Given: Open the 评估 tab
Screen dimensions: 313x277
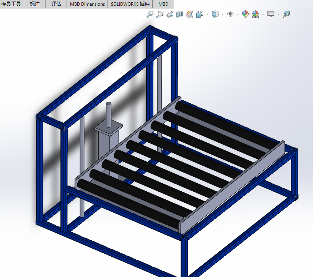Looking at the screenshot, I should (x=56, y=4).
